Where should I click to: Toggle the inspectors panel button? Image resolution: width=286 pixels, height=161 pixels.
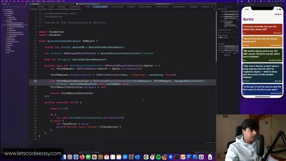237,4
